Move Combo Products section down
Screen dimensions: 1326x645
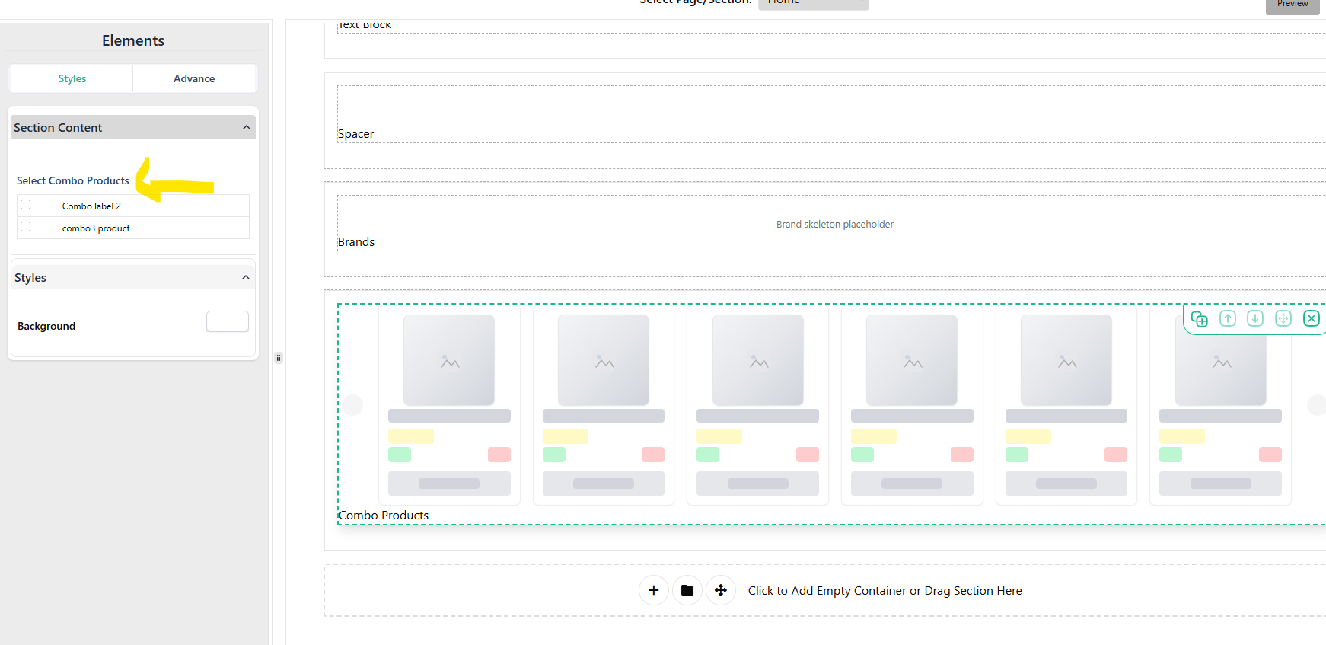[x=1255, y=318]
